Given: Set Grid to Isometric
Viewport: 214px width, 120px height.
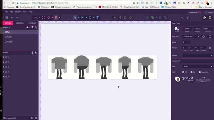Looking at the screenshot, I should click(200, 72).
